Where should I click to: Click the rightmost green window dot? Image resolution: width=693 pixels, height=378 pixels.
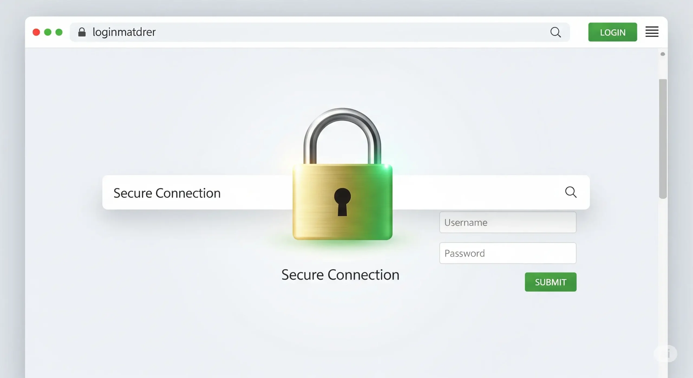[59, 32]
